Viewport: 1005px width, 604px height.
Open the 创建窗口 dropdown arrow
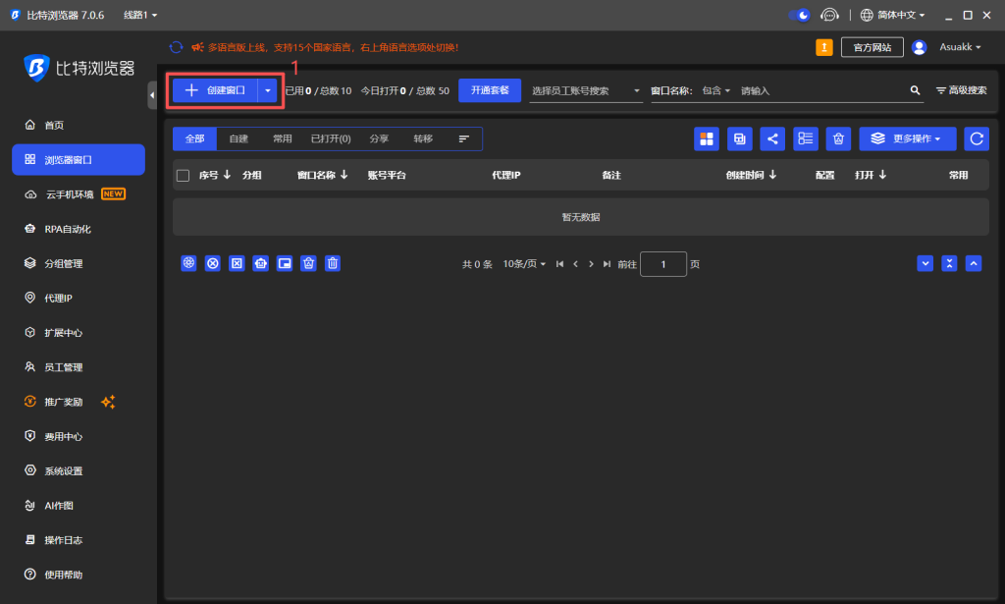(x=266, y=89)
